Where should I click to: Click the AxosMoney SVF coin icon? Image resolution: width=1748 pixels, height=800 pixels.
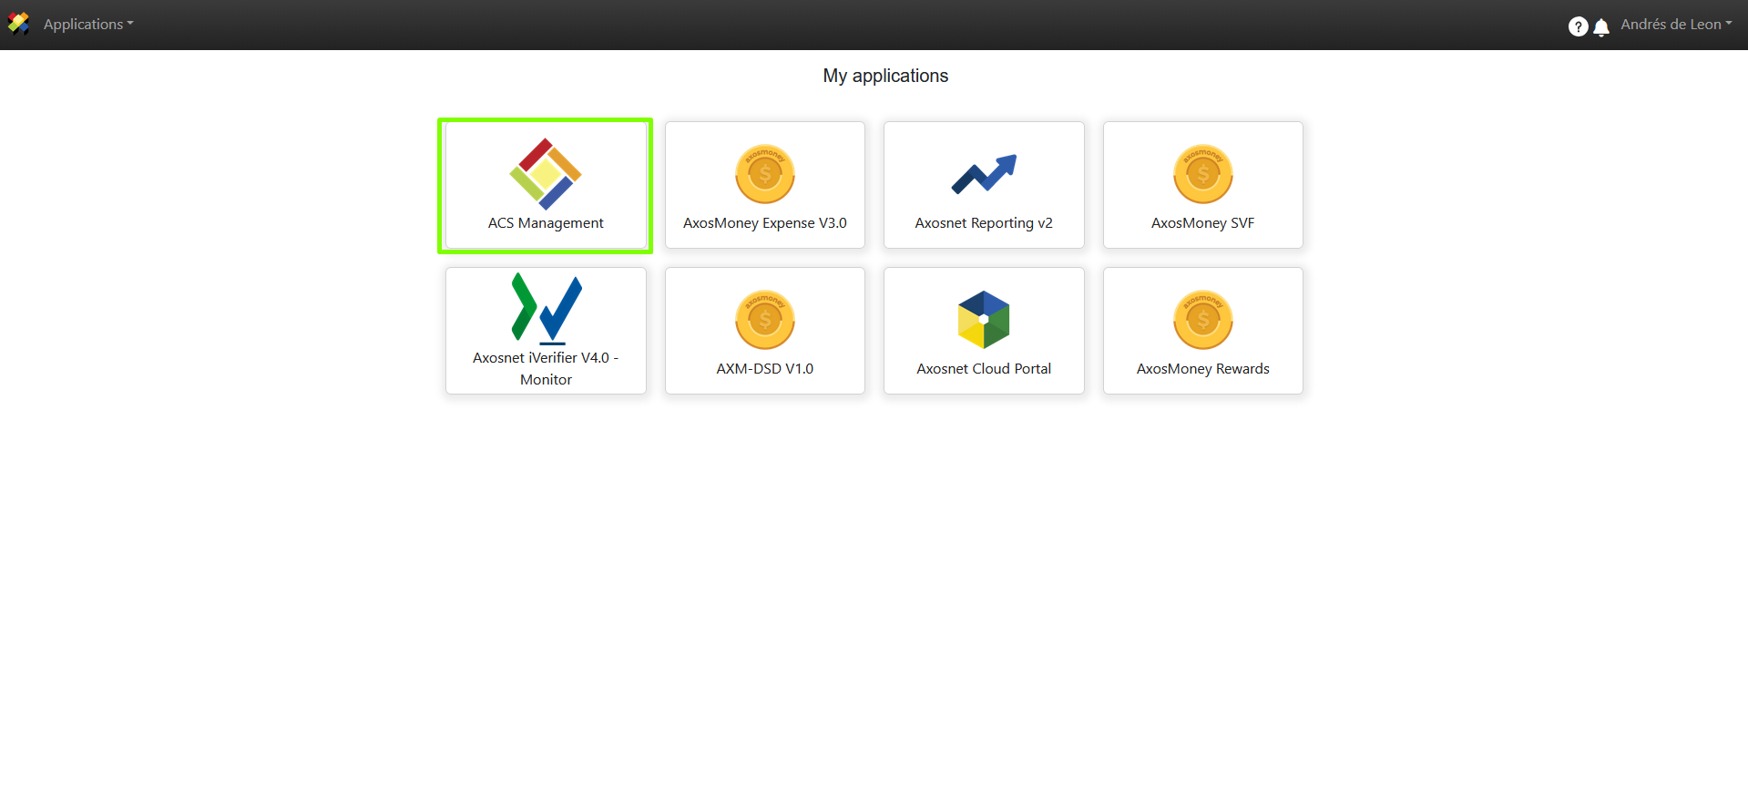(x=1202, y=174)
